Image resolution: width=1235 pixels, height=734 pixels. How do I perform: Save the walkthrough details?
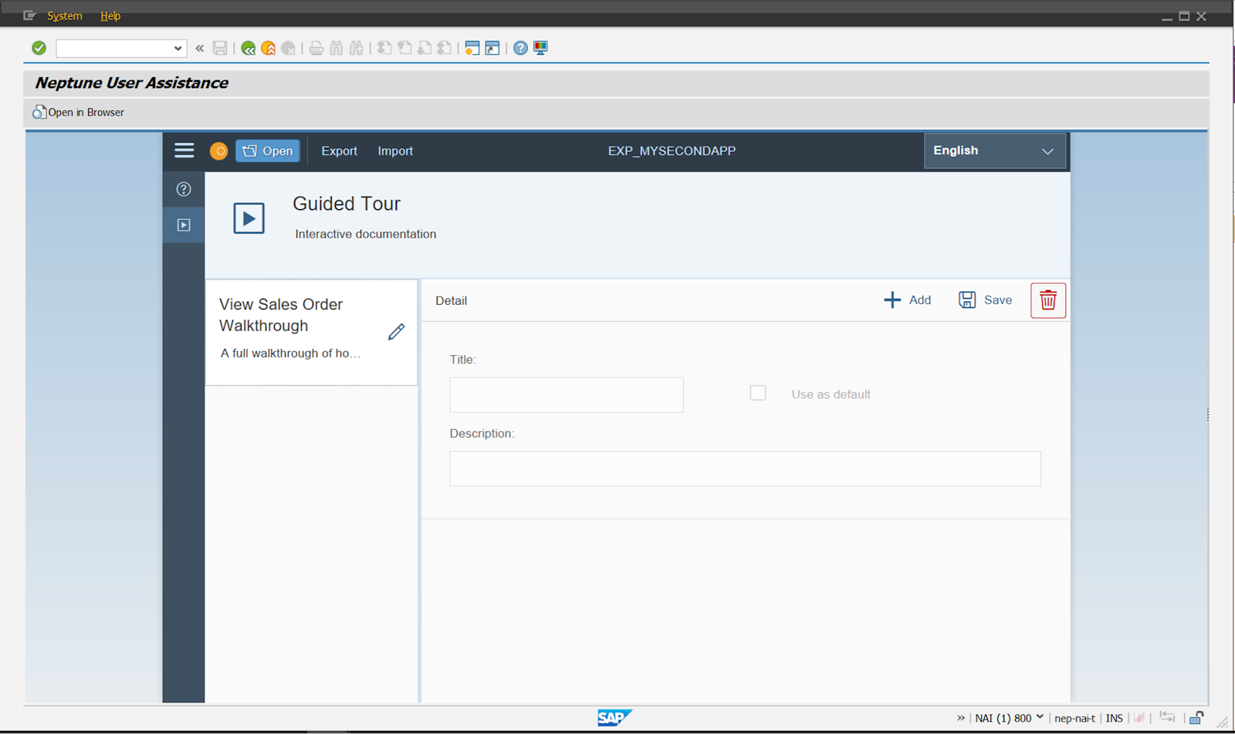pyautogui.click(x=985, y=300)
